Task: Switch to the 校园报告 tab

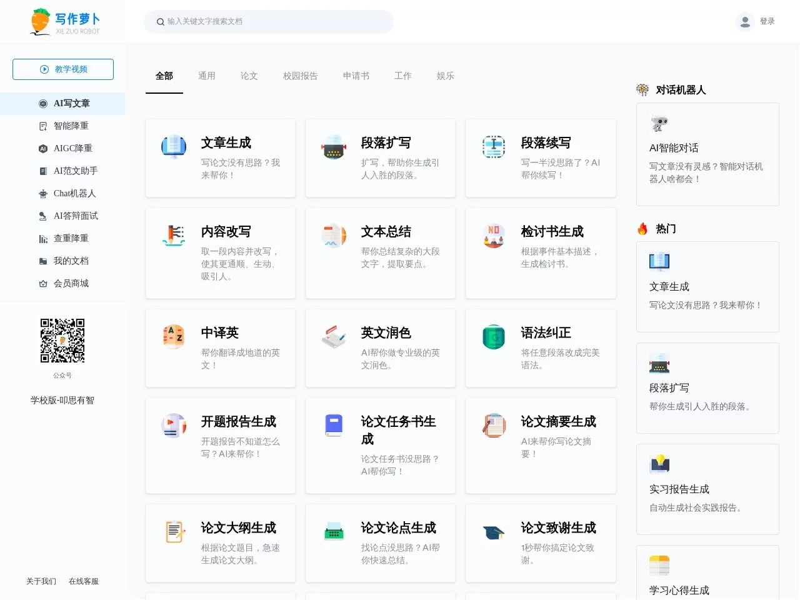Action: [x=300, y=76]
